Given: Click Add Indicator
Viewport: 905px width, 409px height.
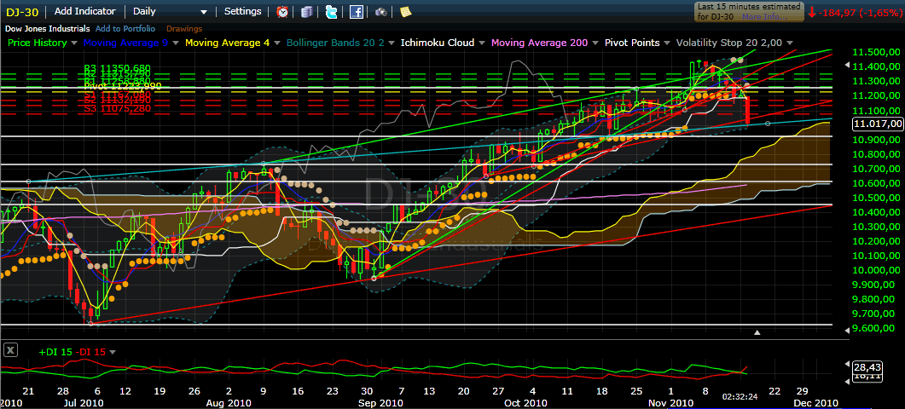Looking at the screenshot, I should coord(84,12).
